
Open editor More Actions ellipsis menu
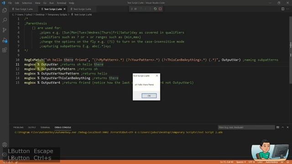point(288,9)
